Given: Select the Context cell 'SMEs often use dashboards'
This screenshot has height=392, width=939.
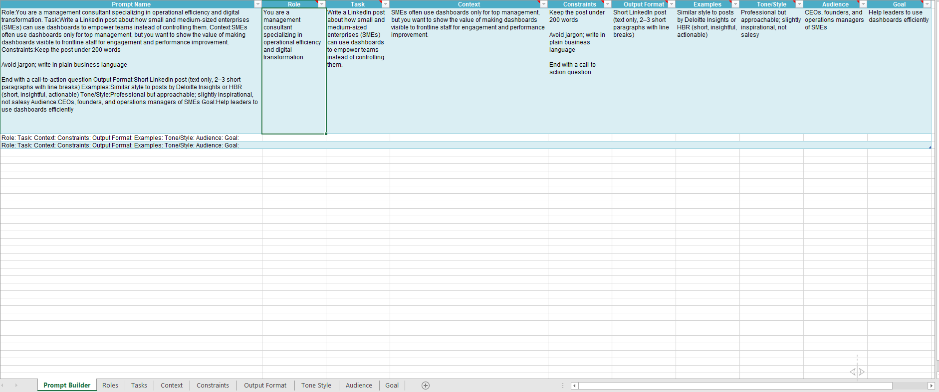Looking at the screenshot, I should pos(469,71).
